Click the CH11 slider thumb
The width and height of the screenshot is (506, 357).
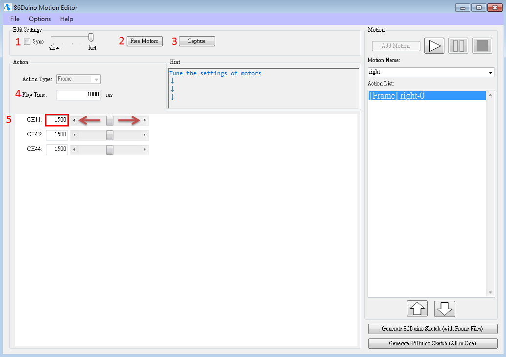pyautogui.click(x=110, y=120)
